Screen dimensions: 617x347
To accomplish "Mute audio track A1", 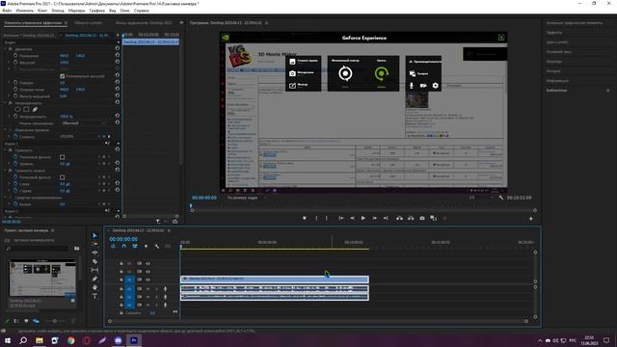I will point(148,289).
